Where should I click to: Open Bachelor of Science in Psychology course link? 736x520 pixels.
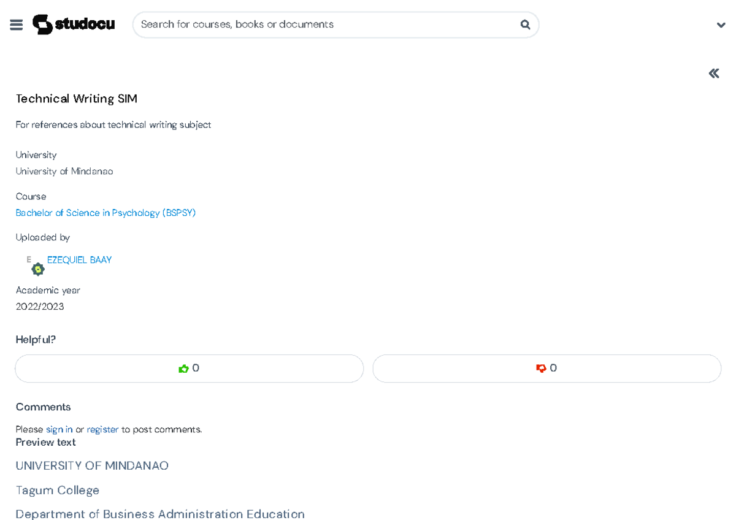click(105, 213)
